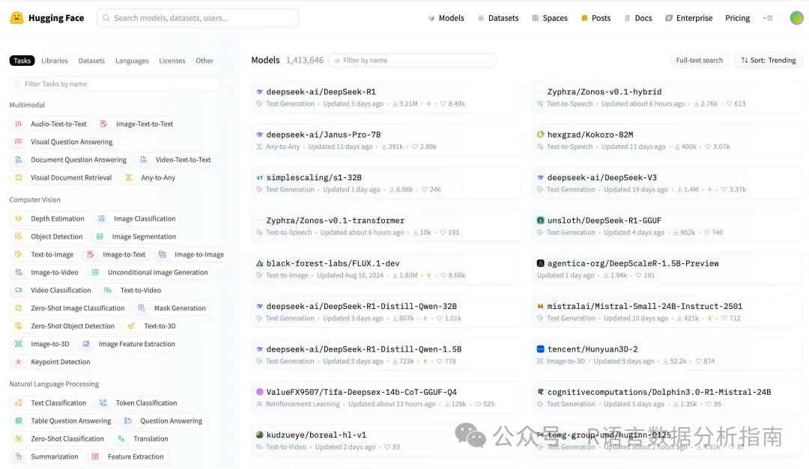Open unsloth/DeepSeek-R1-GGUF model card

[667, 226]
